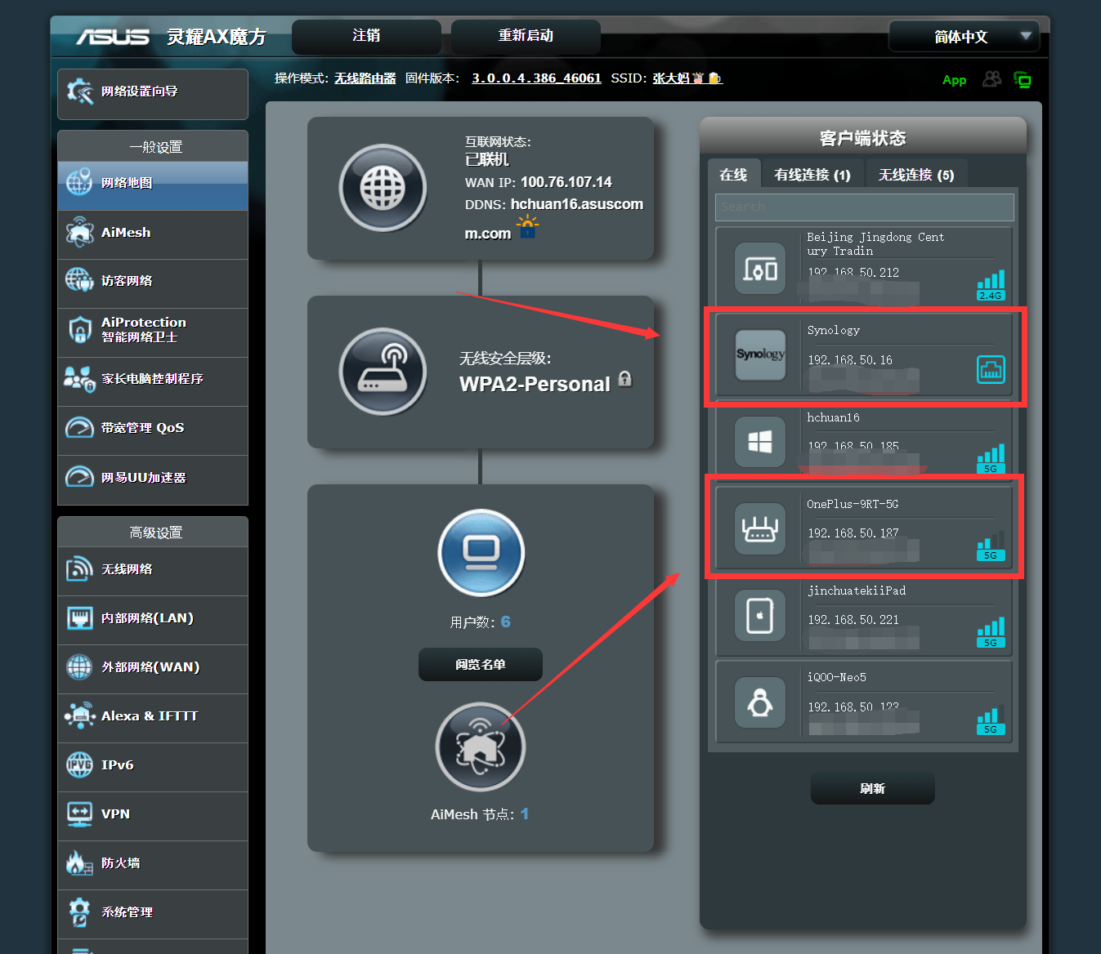Screen dimensions: 1101x954
Task: Click the Beijing Jingdong Century Tradin name
Action: [875, 244]
